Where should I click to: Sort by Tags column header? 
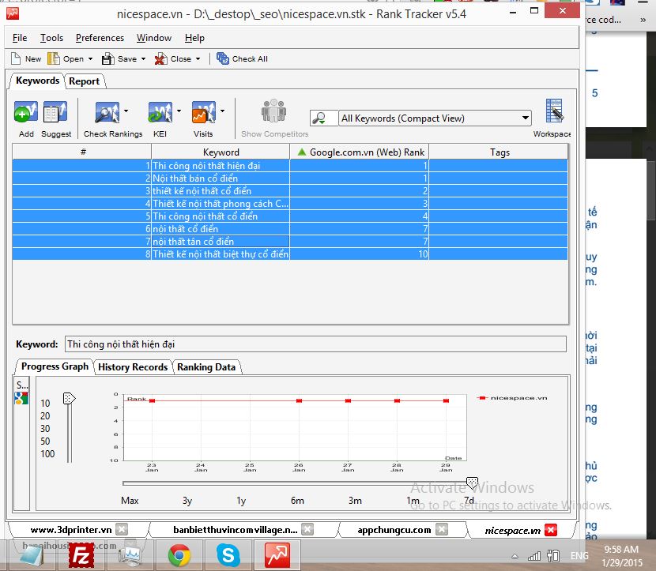tap(499, 152)
